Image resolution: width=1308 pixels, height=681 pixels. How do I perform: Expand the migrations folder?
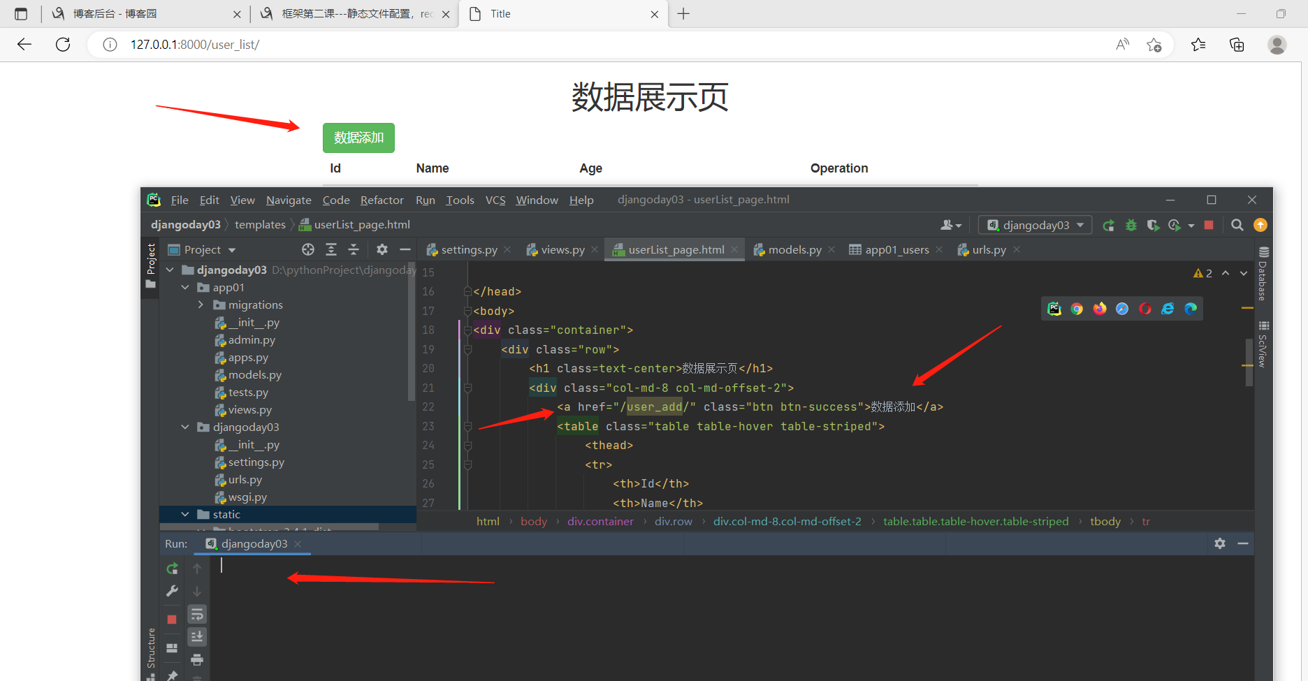tap(201, 305)
